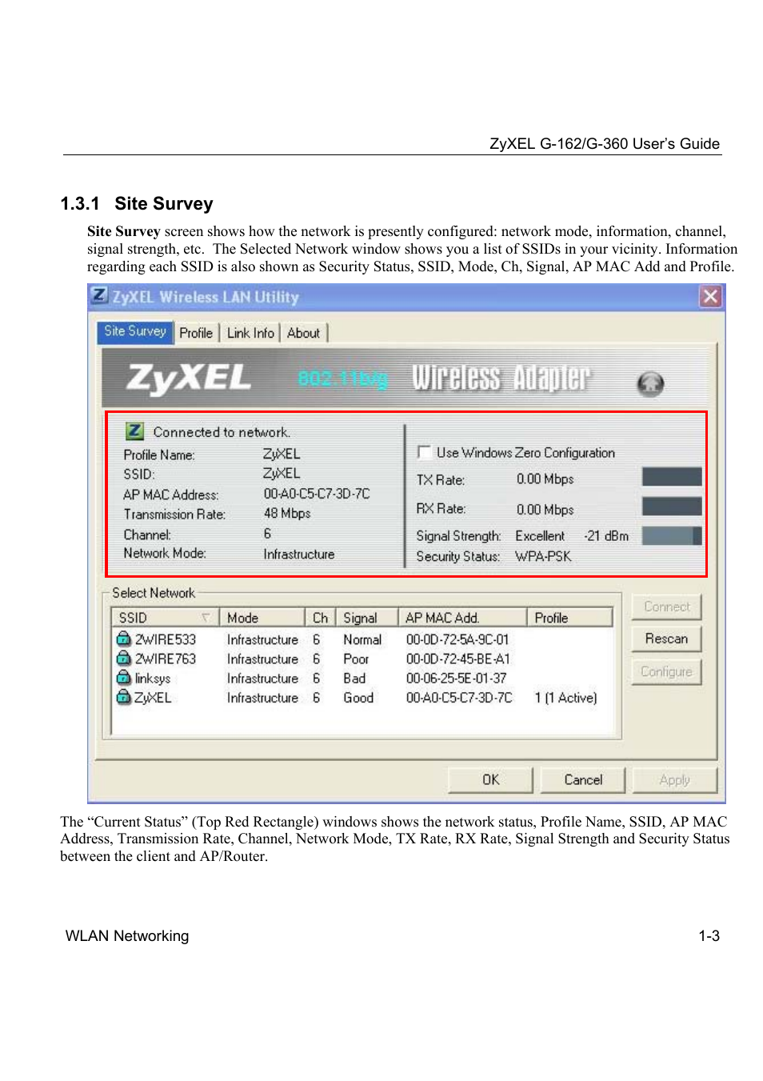Click the RX Rate level bar
The height and width of the screenshot is (1081, 763).
pyautogui.click(x=672, y=506)
